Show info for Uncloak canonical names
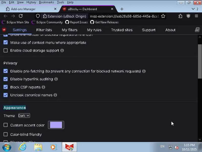The height and width of the screenshot is (152, 202). (55, 95)
